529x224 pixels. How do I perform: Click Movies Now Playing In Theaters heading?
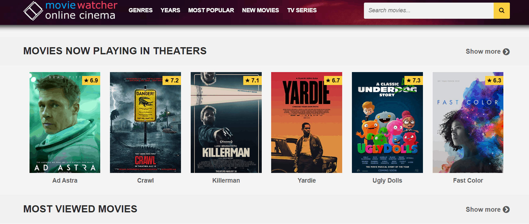(x=115, y=51)
